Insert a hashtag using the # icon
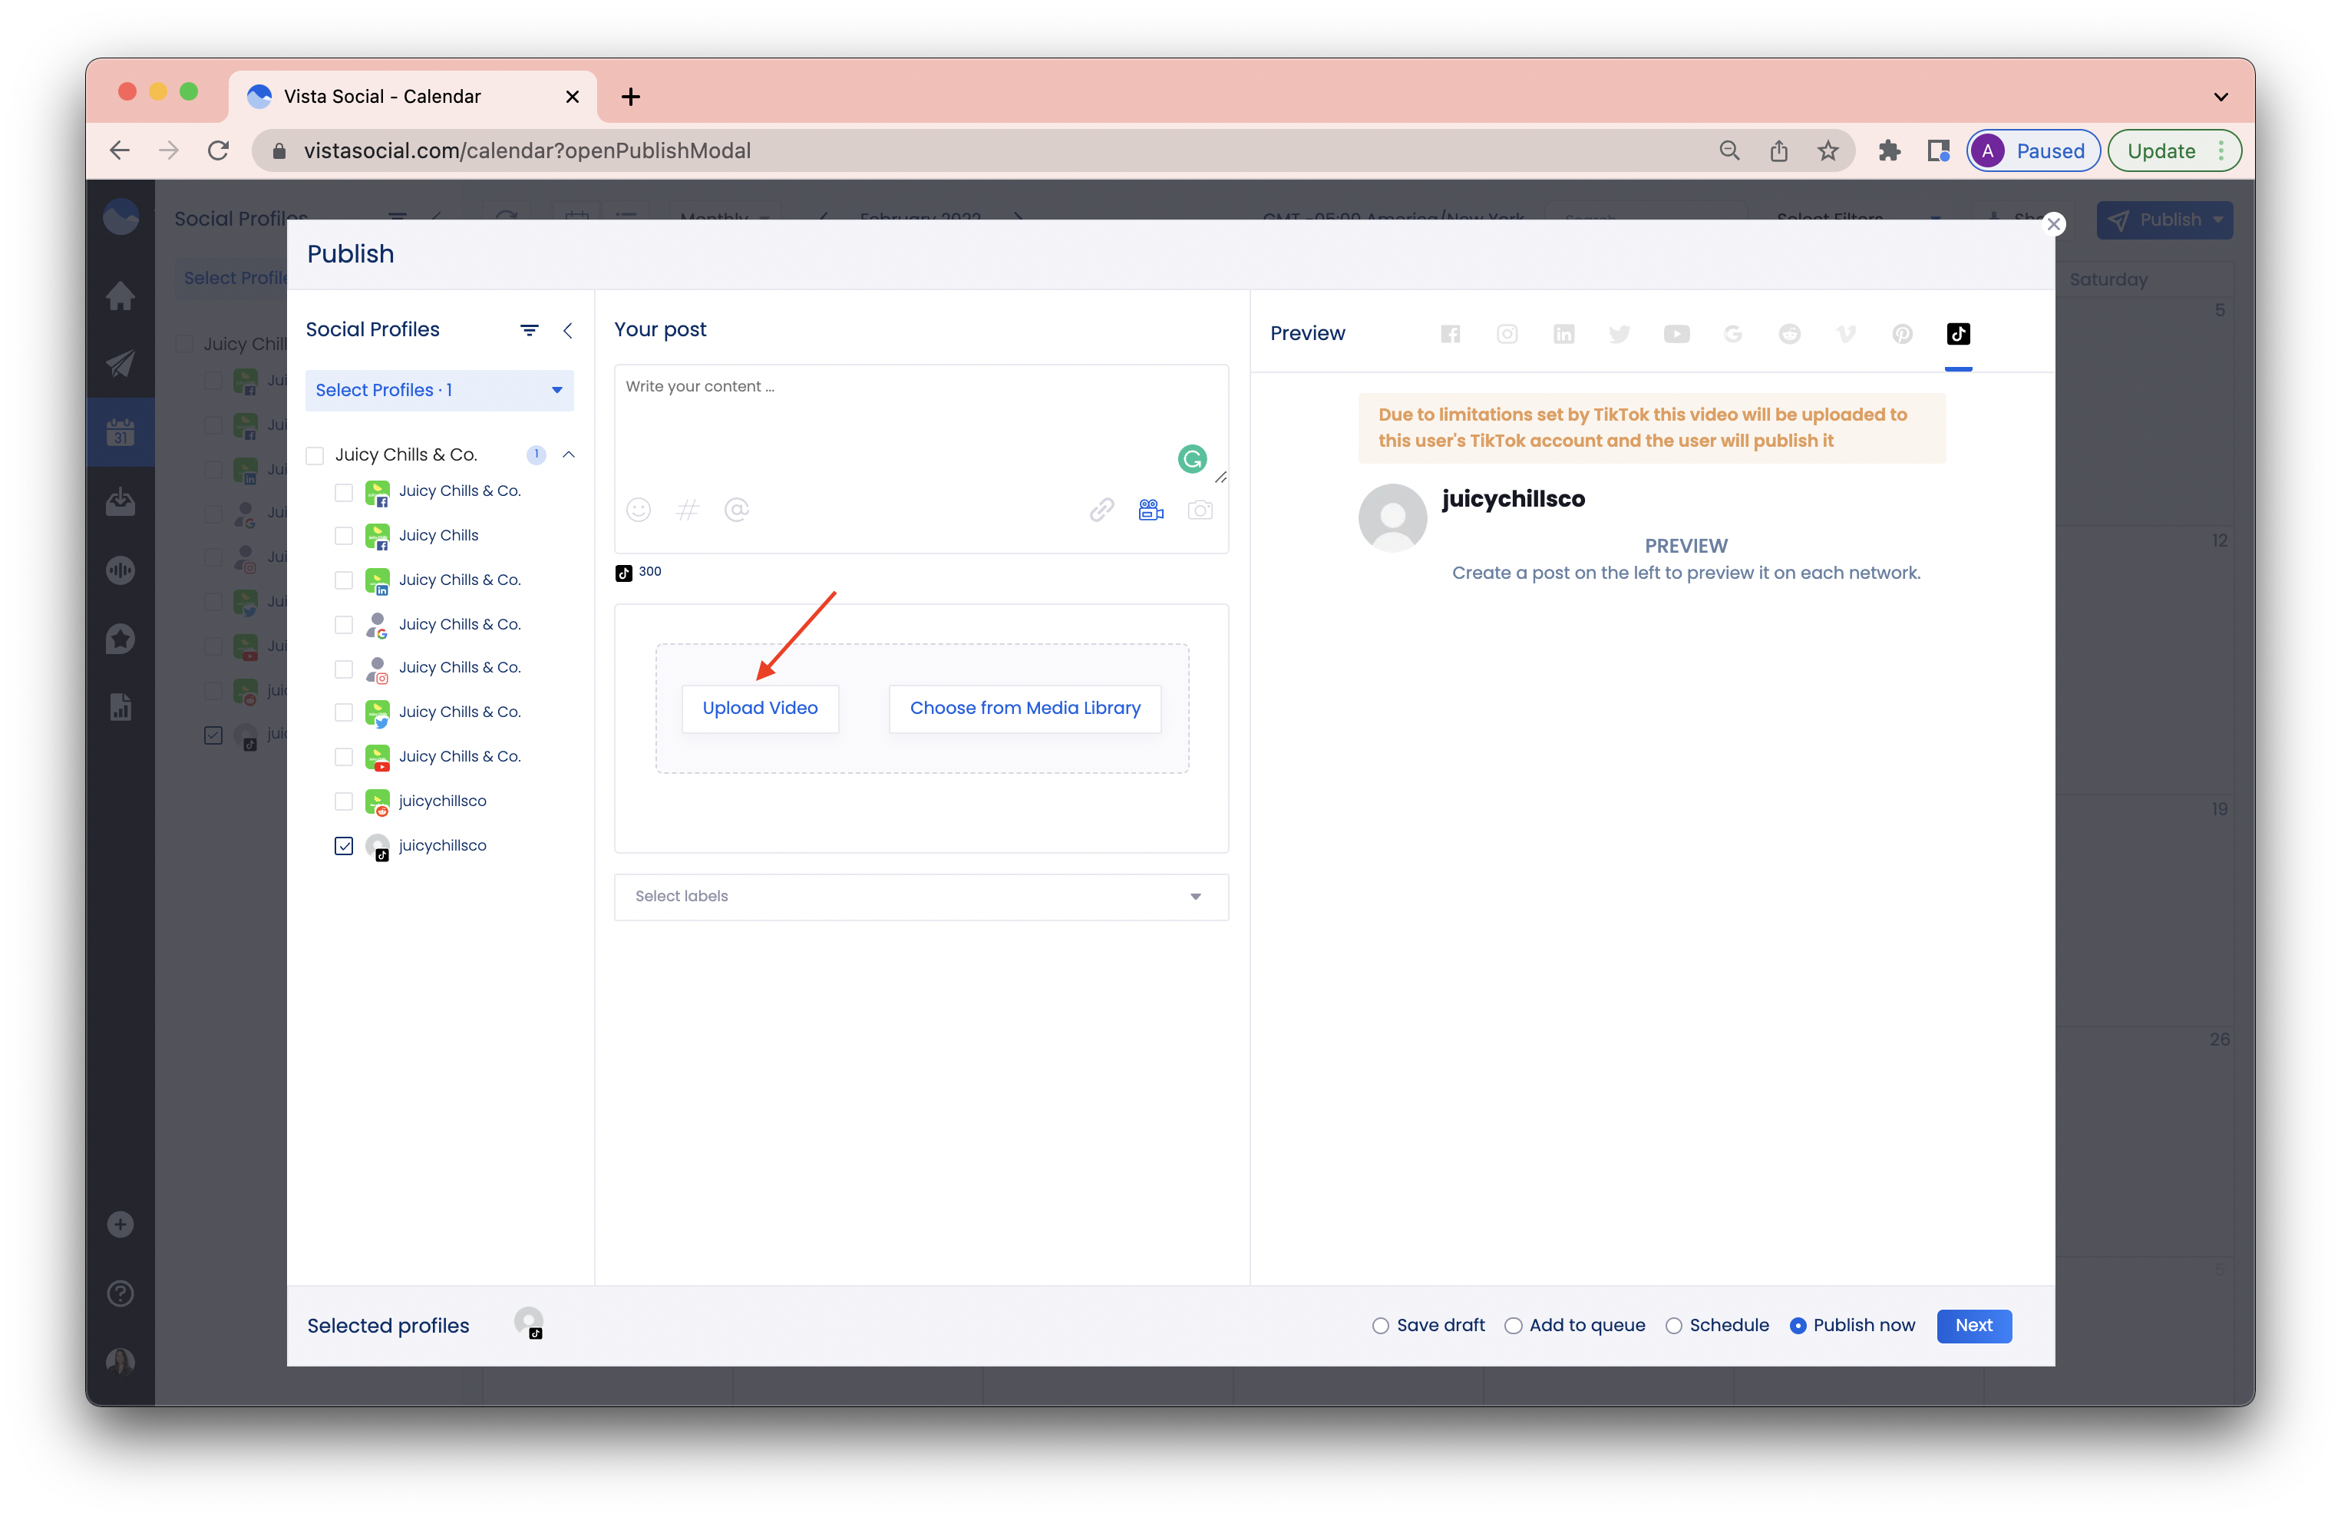The width and height of the screenshot is (2341, 1520). [688, 510]
